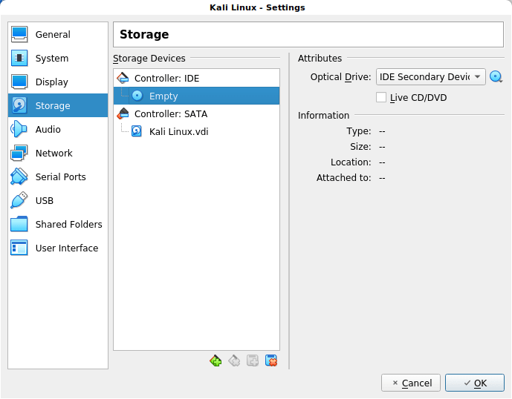Click the Type information label
512x399 pixels.
click(x=358, y=131)
